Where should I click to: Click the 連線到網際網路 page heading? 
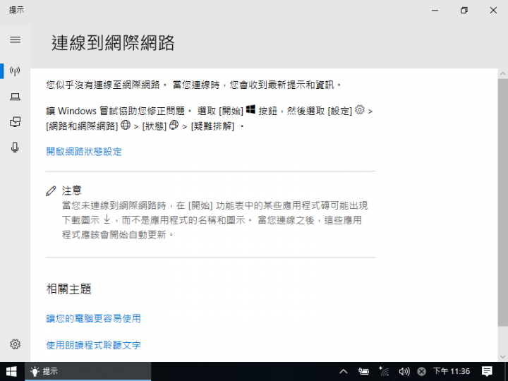click(x=113, y=43)
